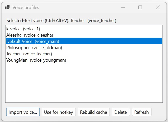Select k_voice (voice_1) in the list
Screen dimensions: 168x122
tap(84, 29)
